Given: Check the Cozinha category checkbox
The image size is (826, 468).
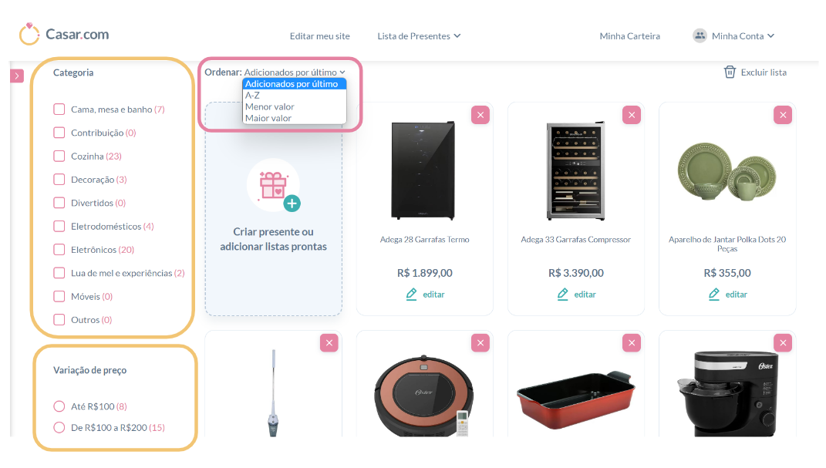Looking at the screenshot, I should (x=59, y=156).
